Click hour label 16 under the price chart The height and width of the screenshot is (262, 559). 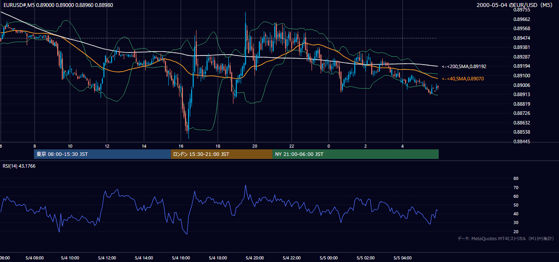pyautogui.click(x=181, y=146)
